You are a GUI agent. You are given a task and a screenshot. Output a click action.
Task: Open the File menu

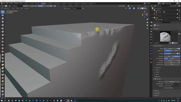tap(4, 3)
